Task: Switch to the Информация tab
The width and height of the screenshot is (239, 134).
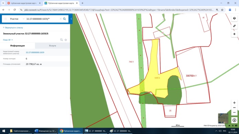Action: pyautogui.click(x=18, y=46)
